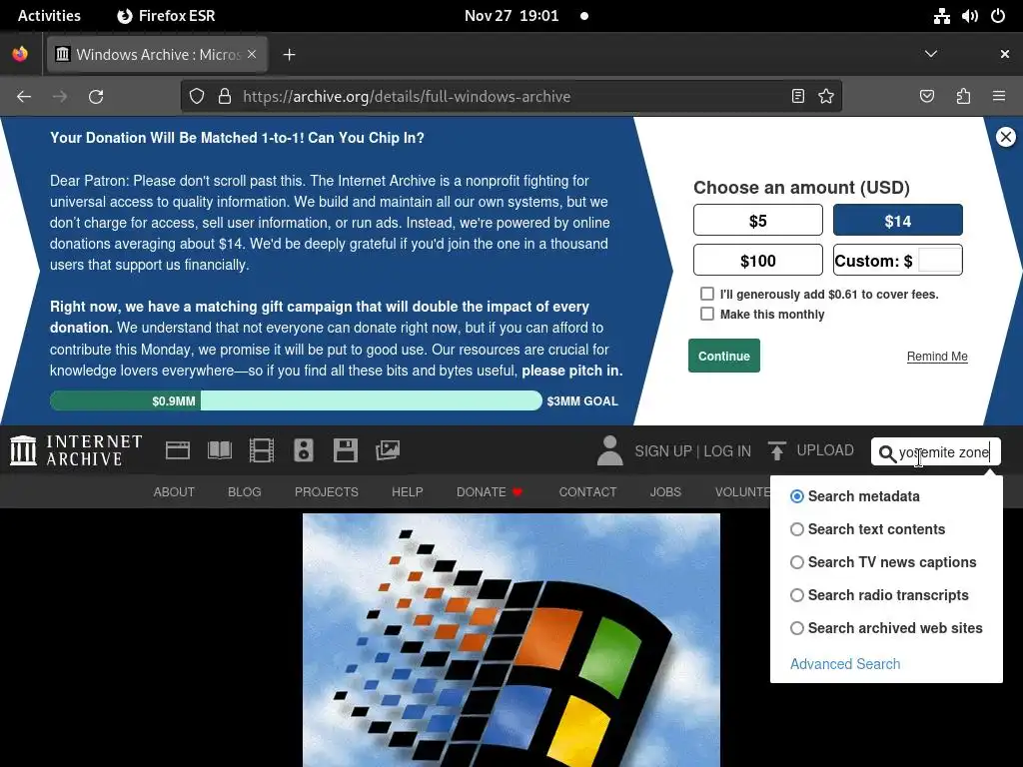Open the Video film-strip icon

(262, 450)
